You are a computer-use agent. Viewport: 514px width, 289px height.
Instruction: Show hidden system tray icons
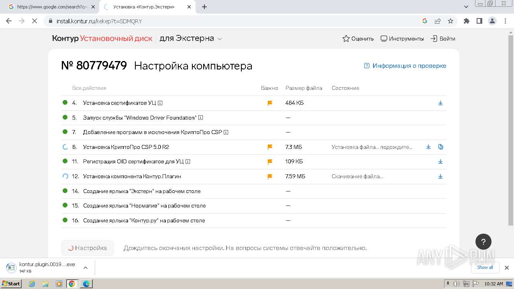(448, 284)
